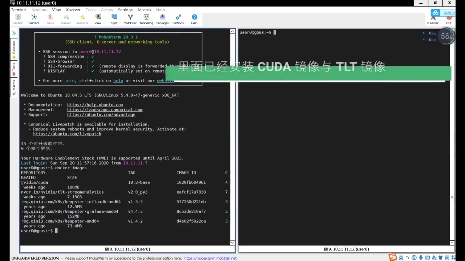Open the IME soft keyboard icon
Viewport: 465px width, 261px height.
pyautogui.click(x=427, y=257)
